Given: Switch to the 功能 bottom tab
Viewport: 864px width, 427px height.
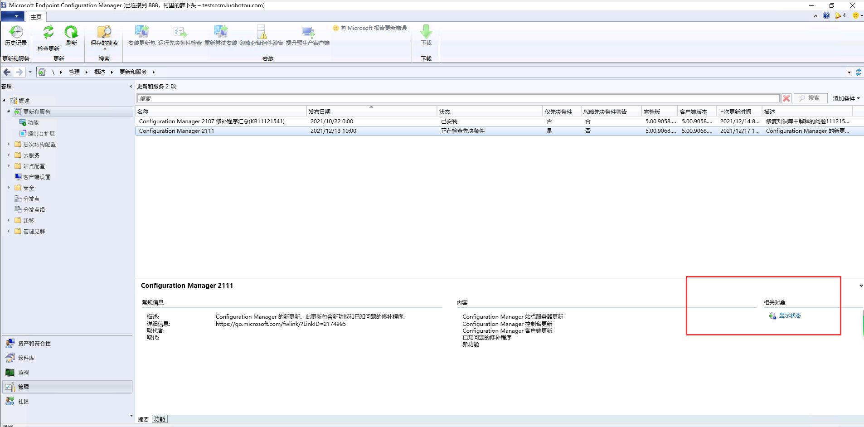Looking at the screenshot, I should click(x=160, y=419).
